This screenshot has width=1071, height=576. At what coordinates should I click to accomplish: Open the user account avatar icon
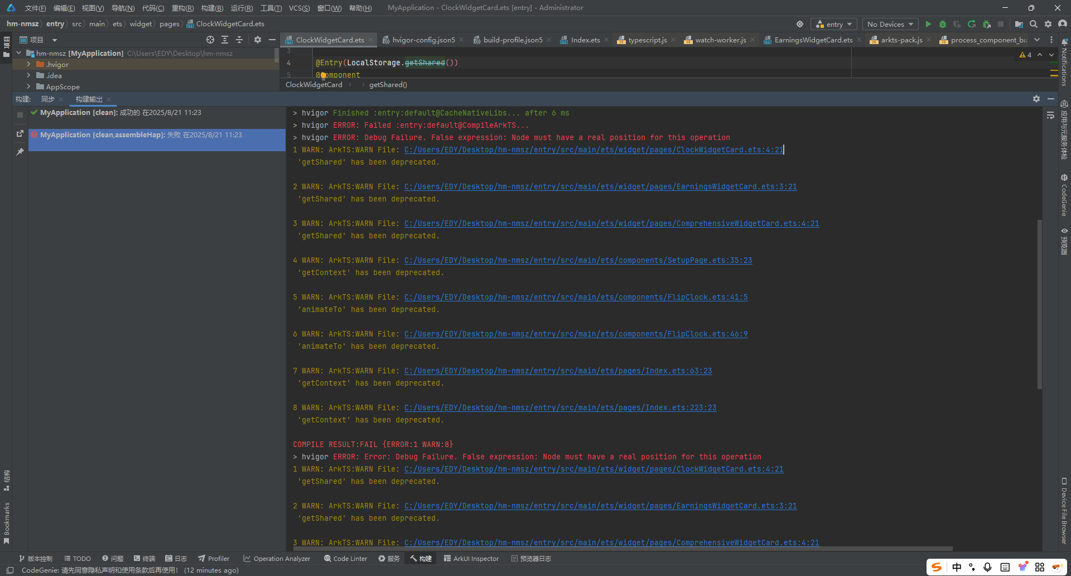tap(1063, 24)
